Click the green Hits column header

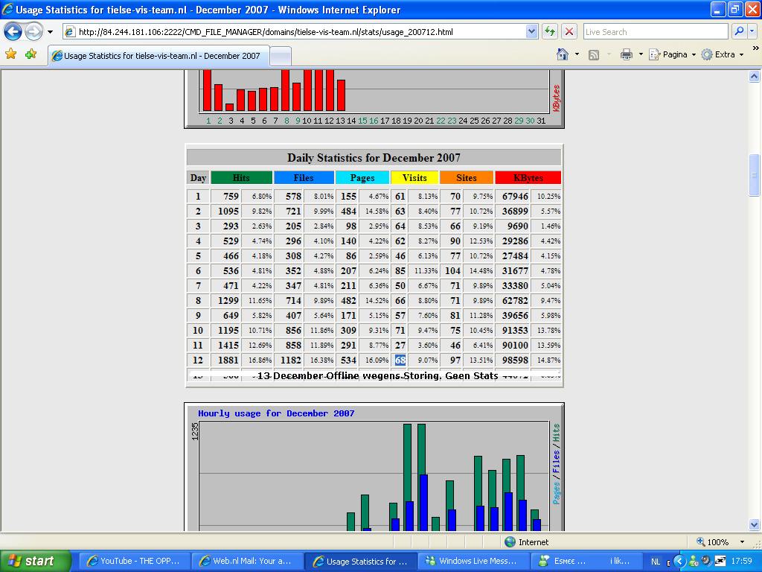(242, 177)
